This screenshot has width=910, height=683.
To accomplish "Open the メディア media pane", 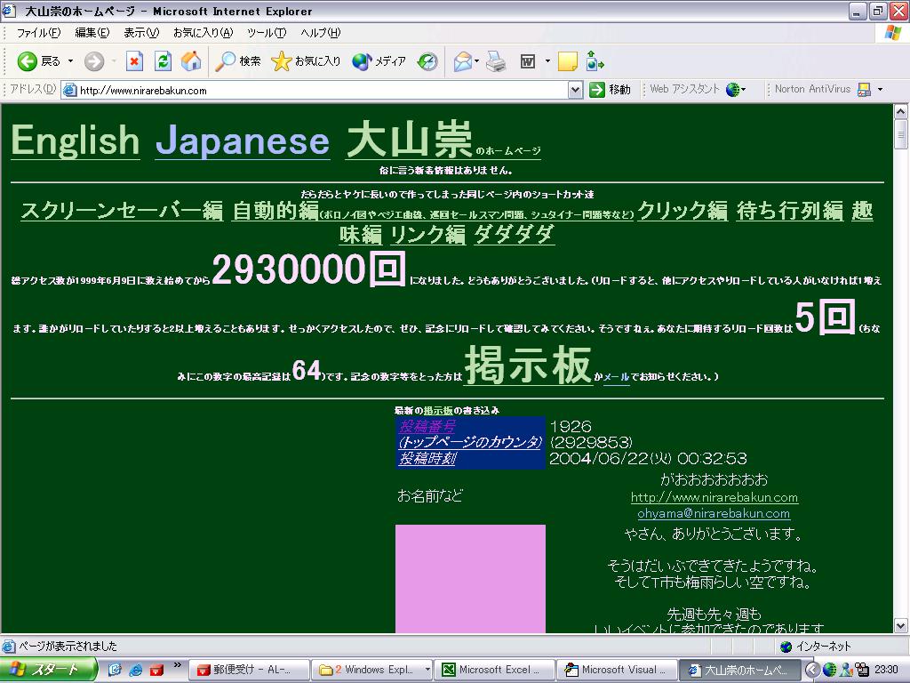I will 379,61.
